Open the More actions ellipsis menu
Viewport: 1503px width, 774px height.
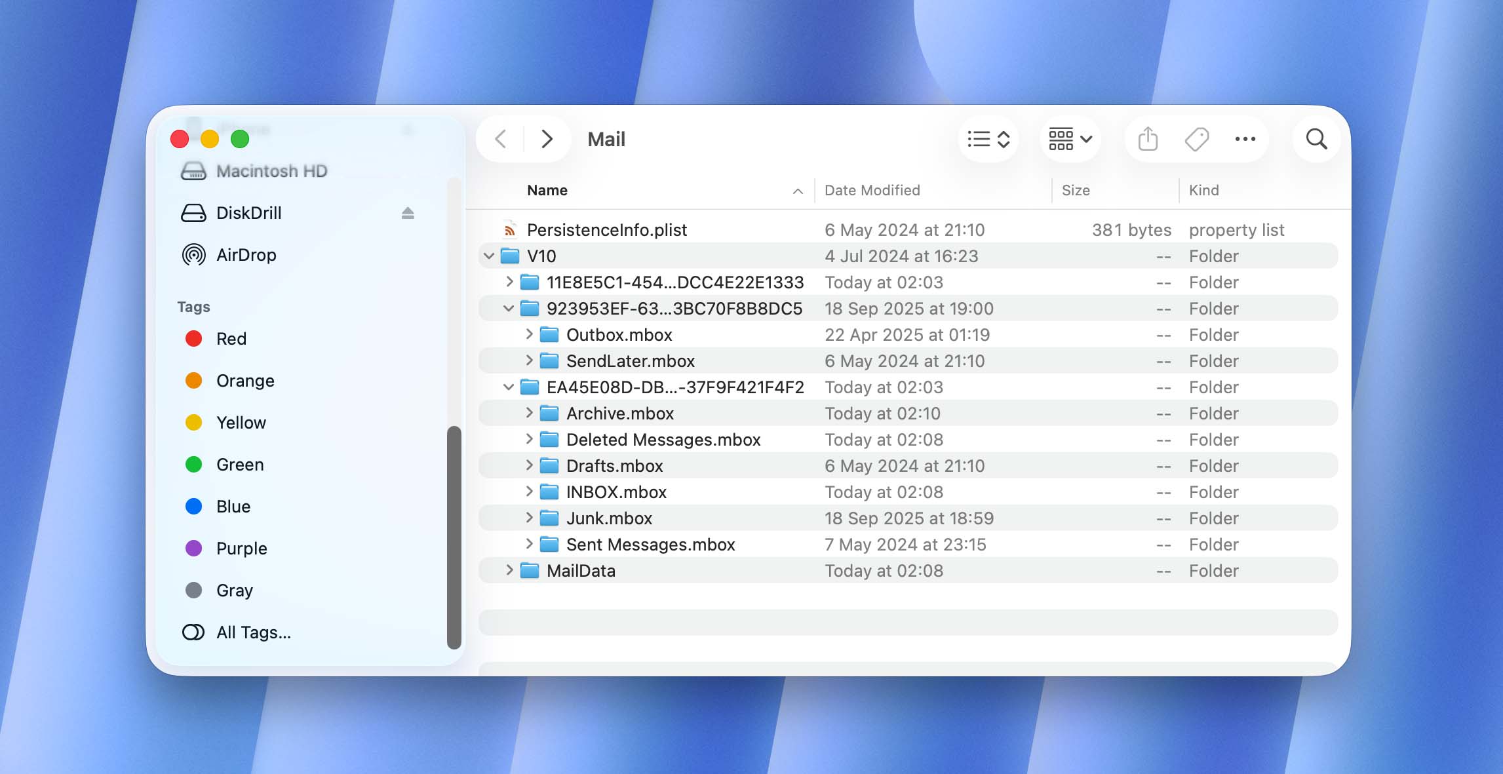click(1245, 139)
